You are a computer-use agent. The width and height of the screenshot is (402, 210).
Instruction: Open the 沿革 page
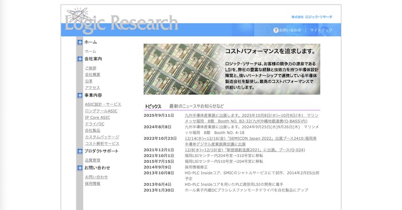[x=88, y=81]
